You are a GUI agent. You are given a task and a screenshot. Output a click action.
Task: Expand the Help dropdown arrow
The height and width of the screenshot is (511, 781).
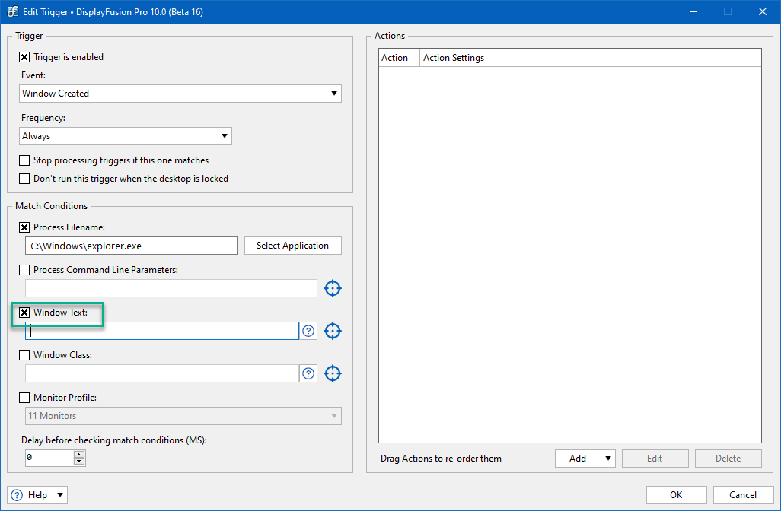tap(60, 495)
